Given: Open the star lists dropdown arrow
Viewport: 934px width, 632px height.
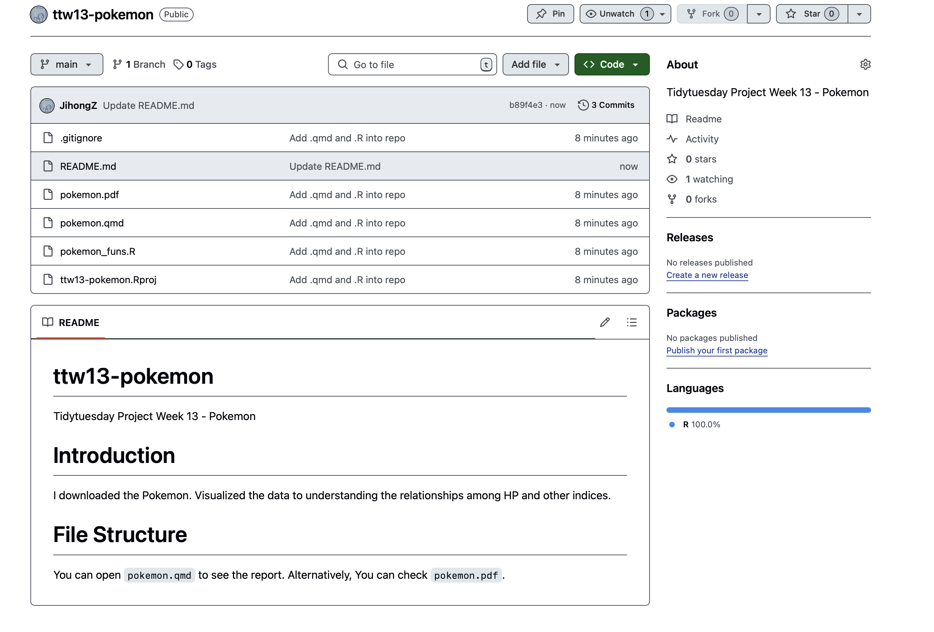Looking at the screenshot, I should (859, 14).
